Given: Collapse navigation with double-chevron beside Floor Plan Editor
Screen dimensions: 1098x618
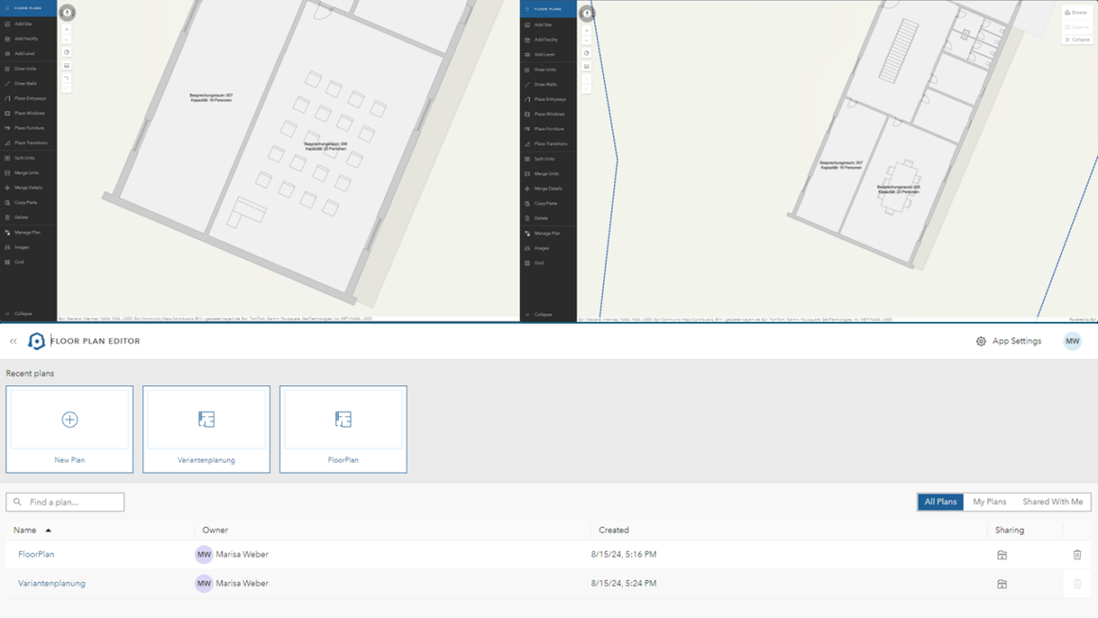Looking at the screenshot, I should [x=13, y=341].
